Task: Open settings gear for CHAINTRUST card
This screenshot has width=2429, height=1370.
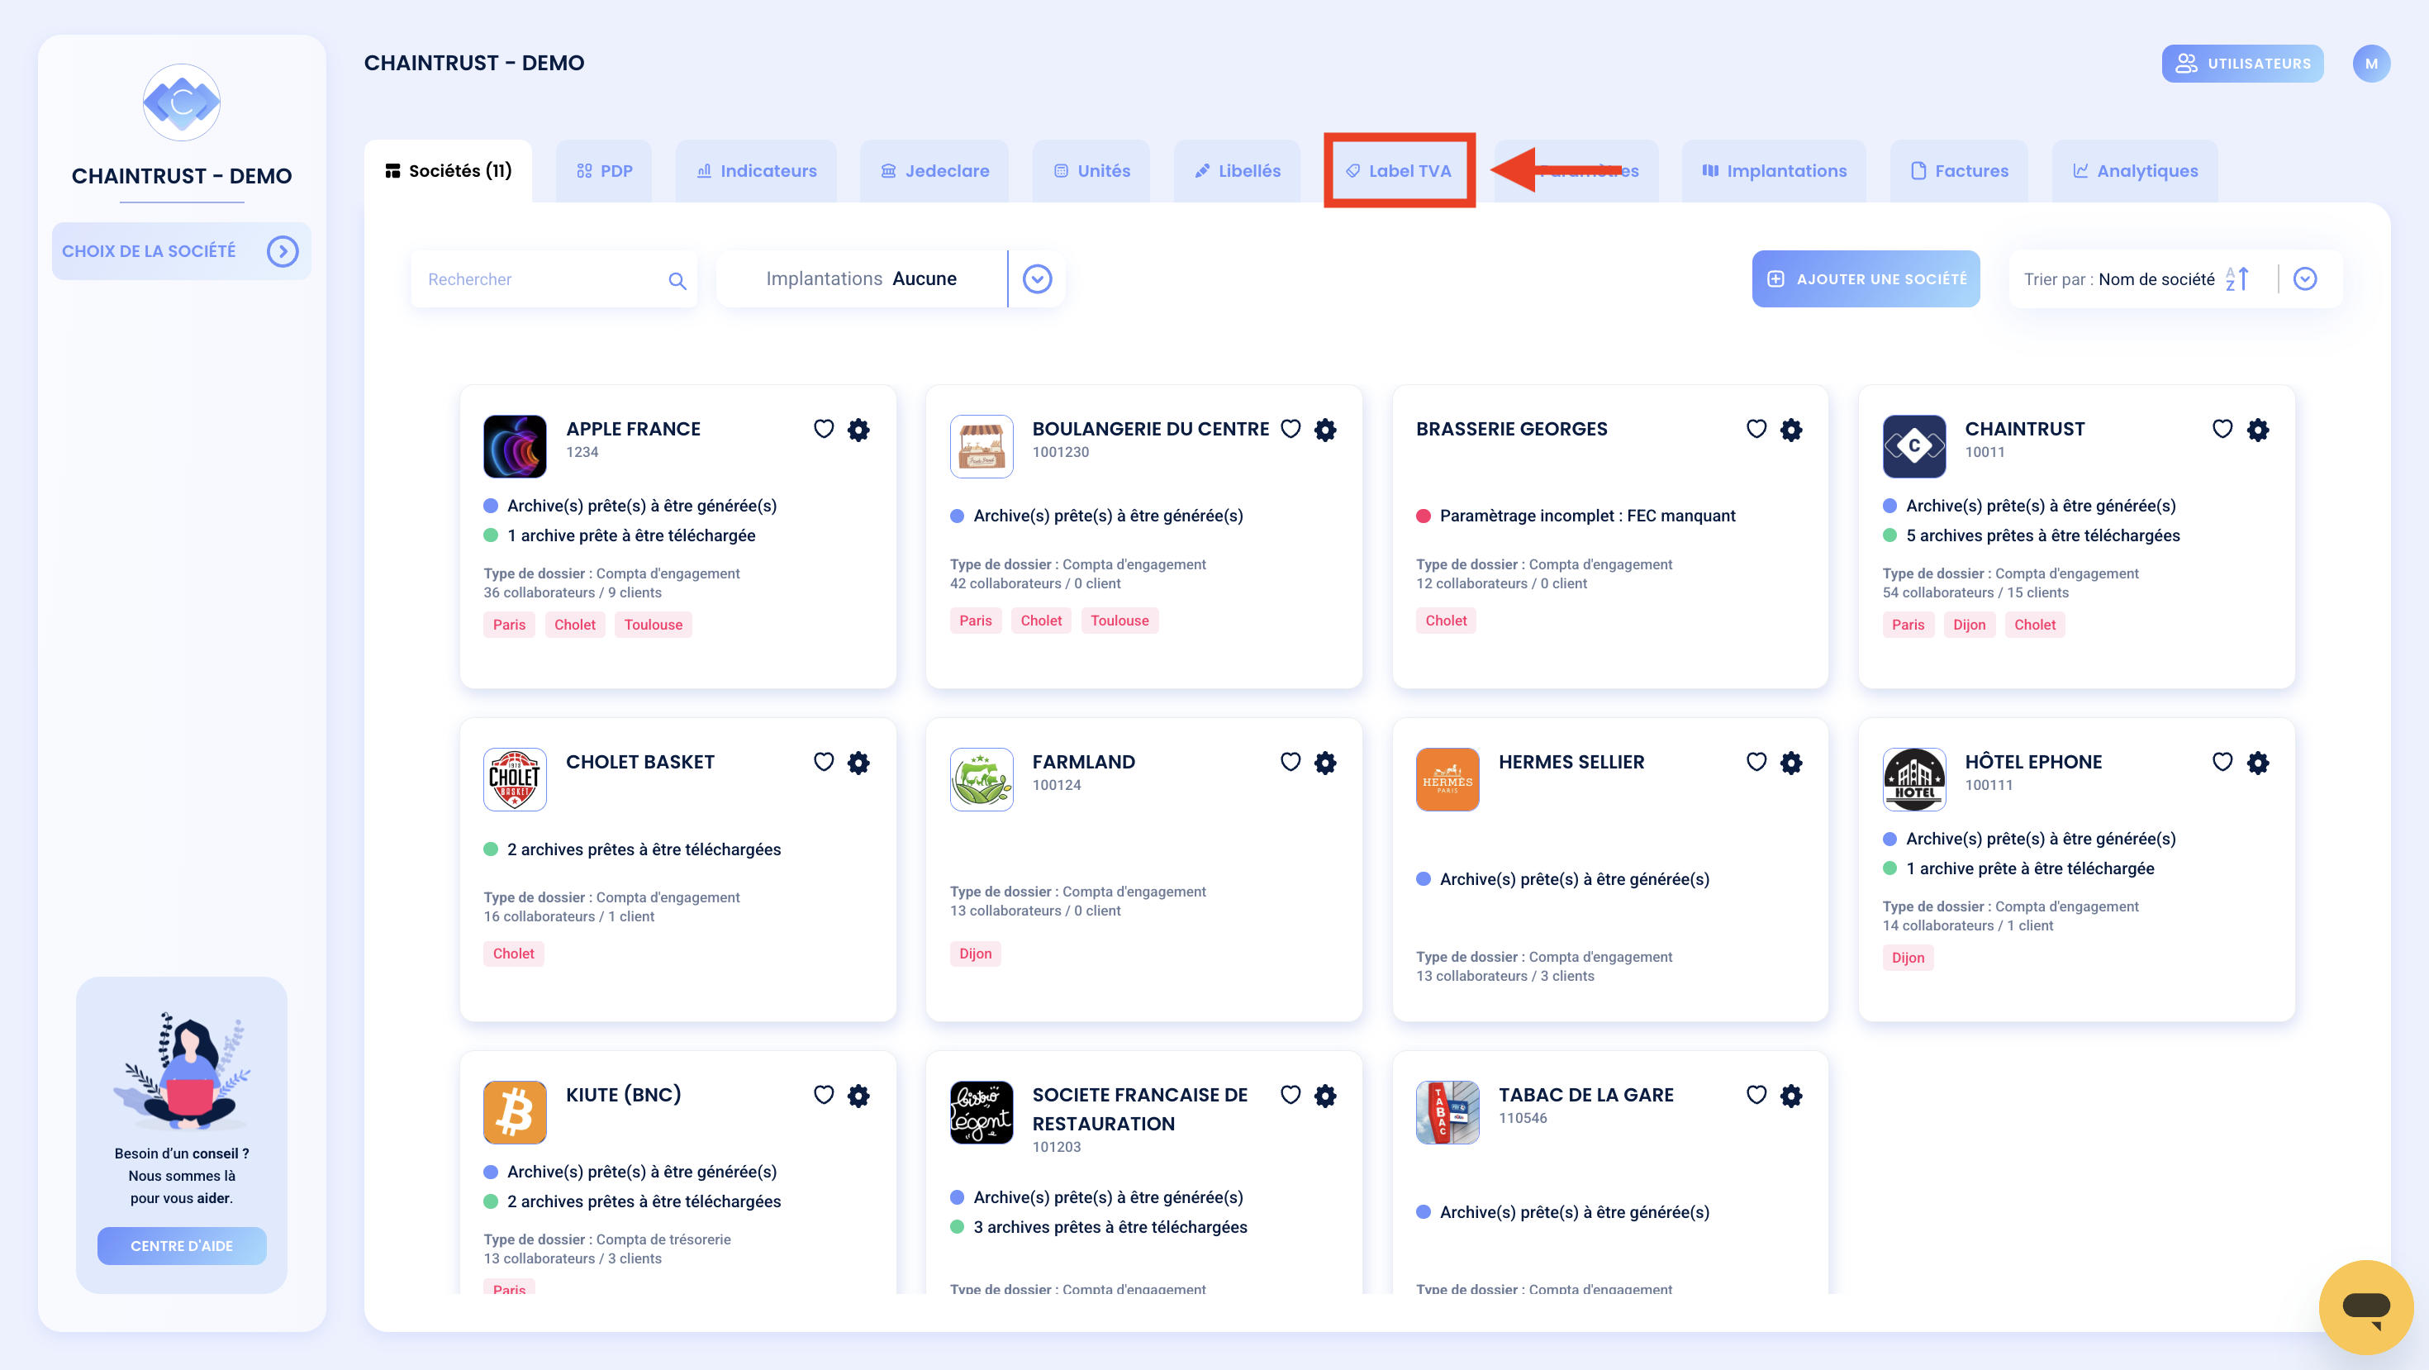Action: coord(2257,430)
